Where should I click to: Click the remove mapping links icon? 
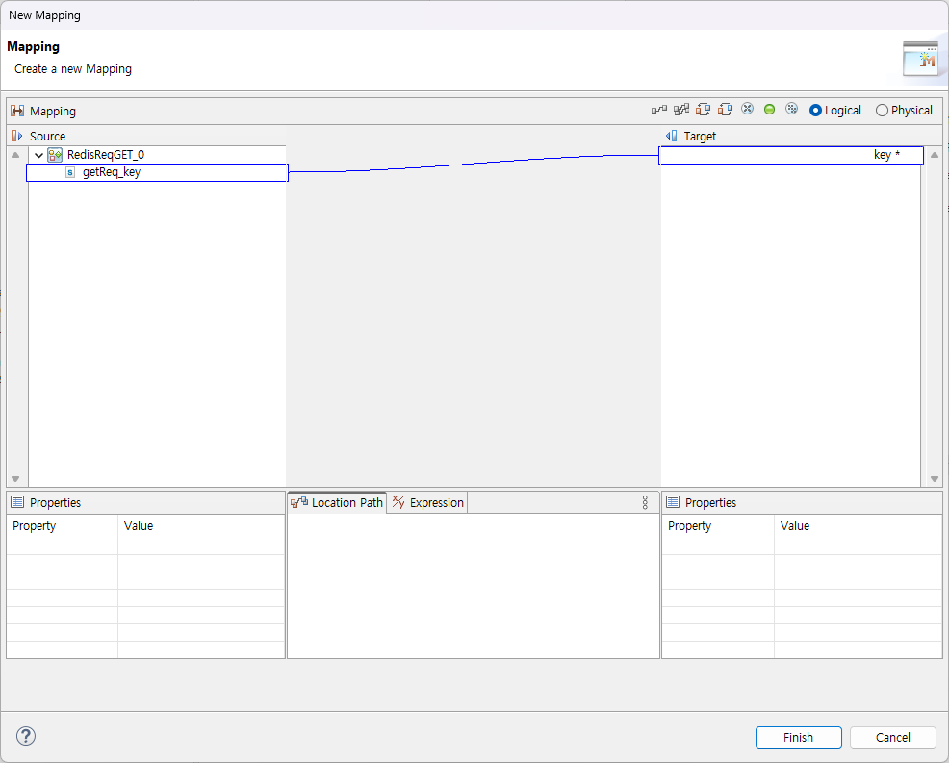pos(747,109)
